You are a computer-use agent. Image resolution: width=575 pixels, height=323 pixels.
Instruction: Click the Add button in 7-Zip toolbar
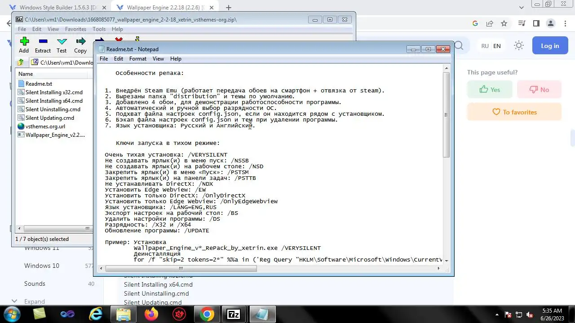pyautogui.click(x=24, y=45)
